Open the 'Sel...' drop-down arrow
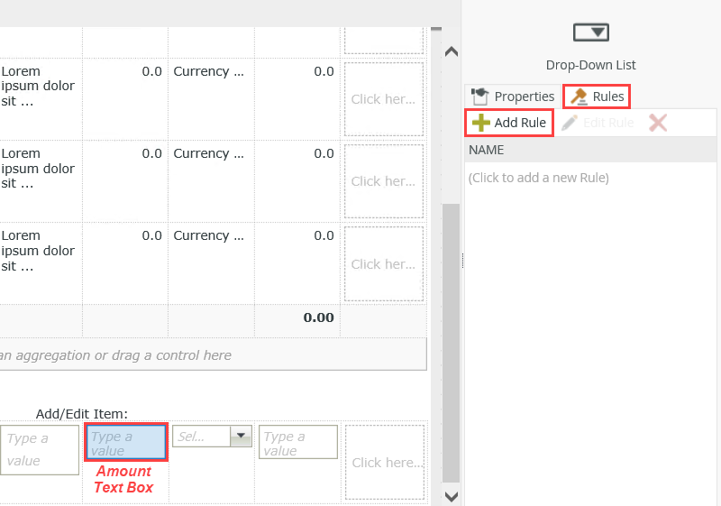This screenshot has width=721, height=506. (241, 436)
